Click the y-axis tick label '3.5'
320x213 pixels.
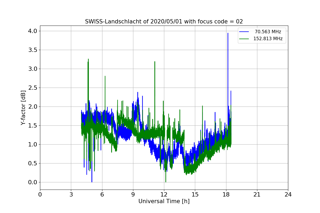pos(33,50)
